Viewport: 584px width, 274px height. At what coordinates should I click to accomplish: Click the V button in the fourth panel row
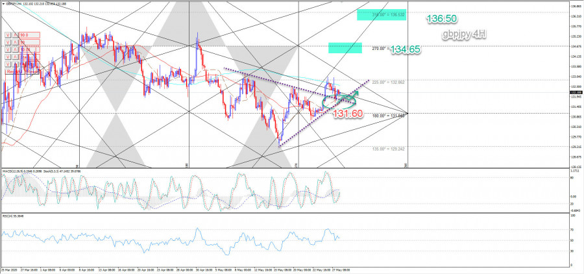8,56
